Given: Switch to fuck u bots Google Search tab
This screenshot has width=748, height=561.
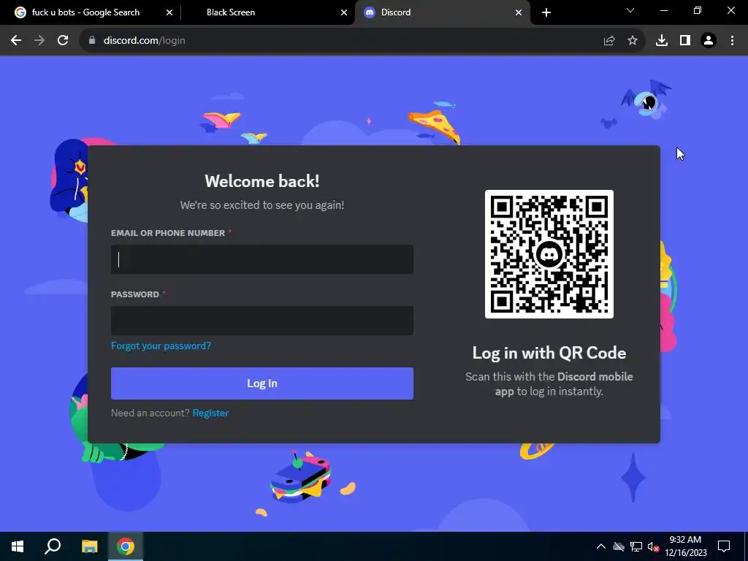Looking at the screenshot, I should tap(86, 12).
